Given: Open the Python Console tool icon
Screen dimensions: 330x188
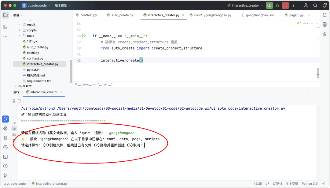Looking at the screenshot, I should pyautogui.click(x=5, y=128).
